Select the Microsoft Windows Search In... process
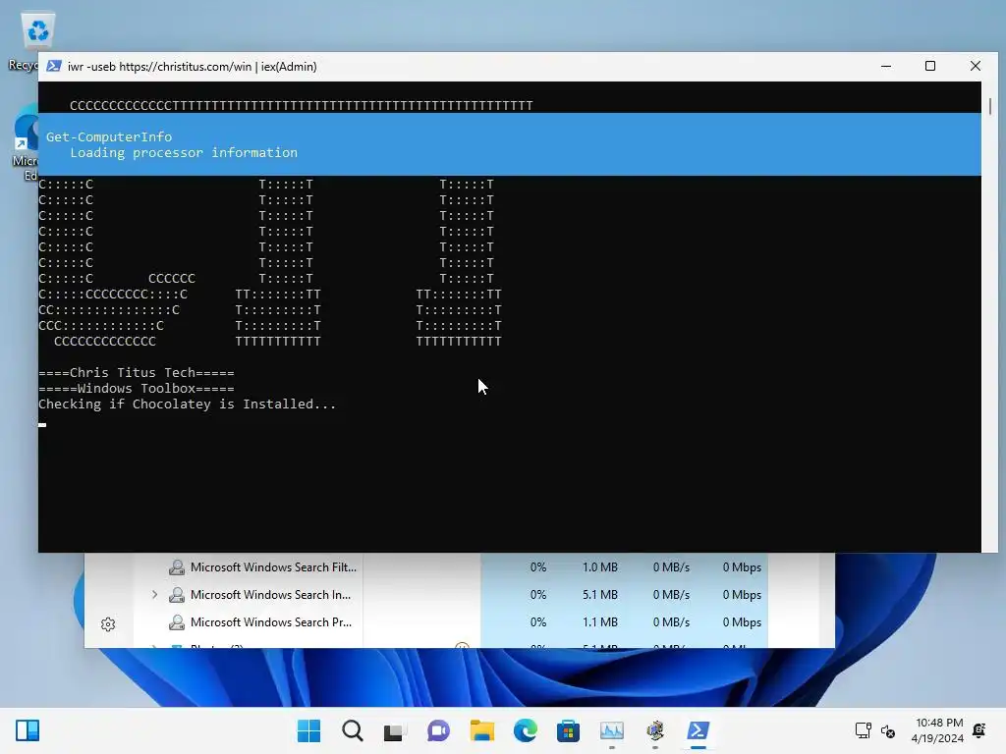The width and height of the screenshot is (1006, 754). 271,594
